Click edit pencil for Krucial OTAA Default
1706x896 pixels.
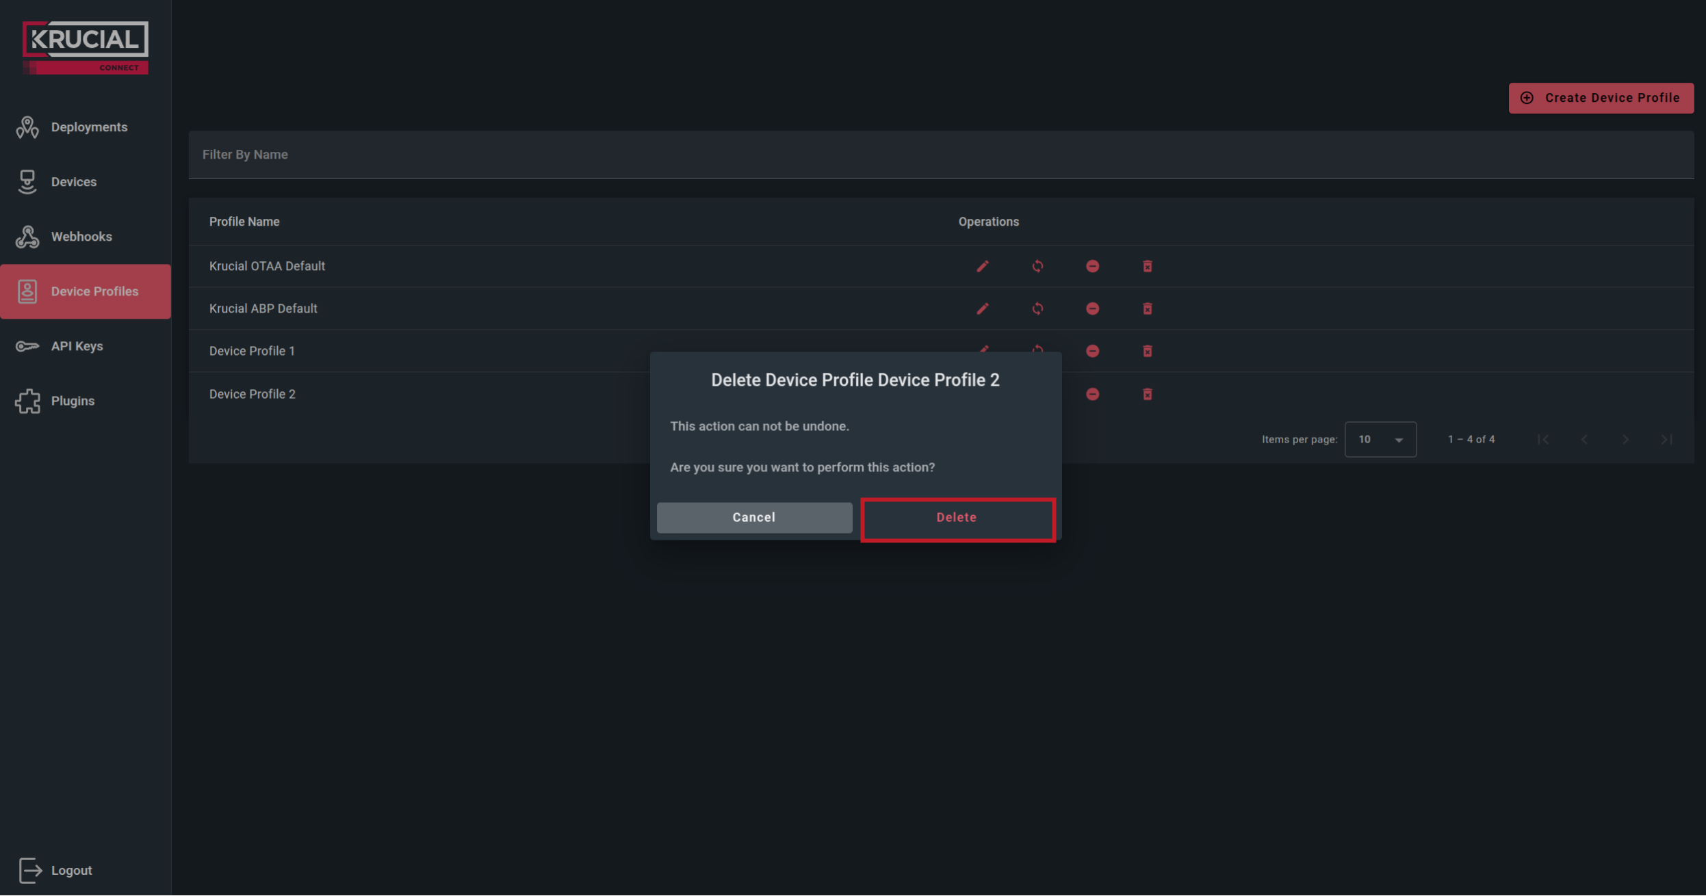pyautogui.click(x=982, y=266)
